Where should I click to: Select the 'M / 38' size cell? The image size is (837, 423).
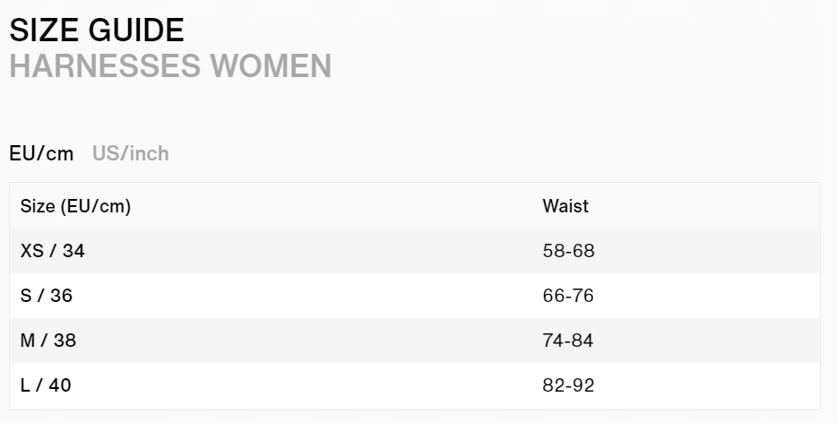point(48,341)
